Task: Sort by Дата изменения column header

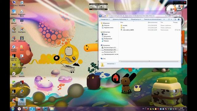Action: coord(153,23)
